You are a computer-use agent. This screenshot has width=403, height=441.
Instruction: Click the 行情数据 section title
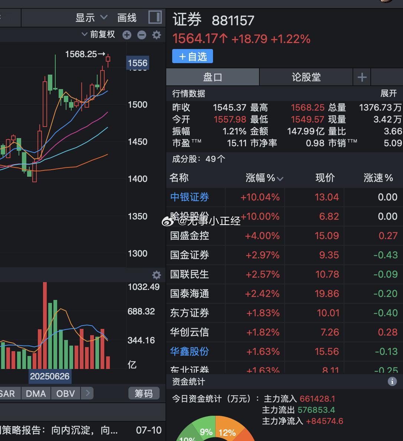(189, 94)
